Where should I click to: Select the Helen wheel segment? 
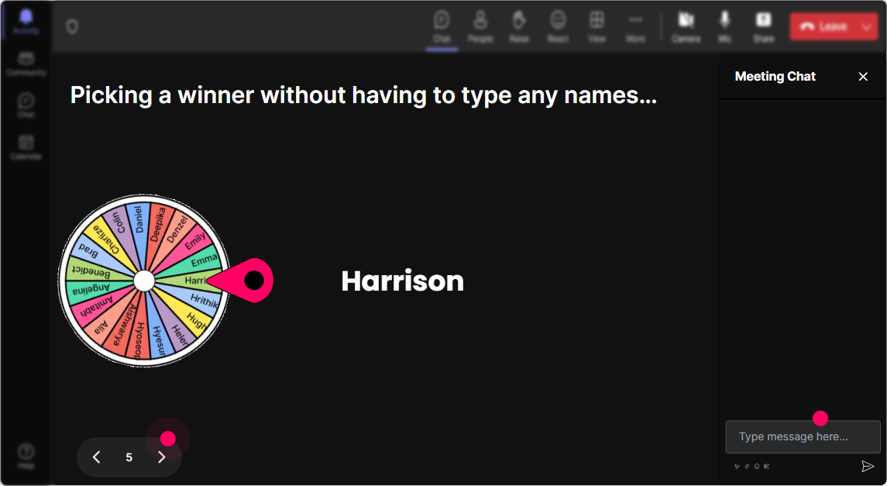(x=179, y=335)
